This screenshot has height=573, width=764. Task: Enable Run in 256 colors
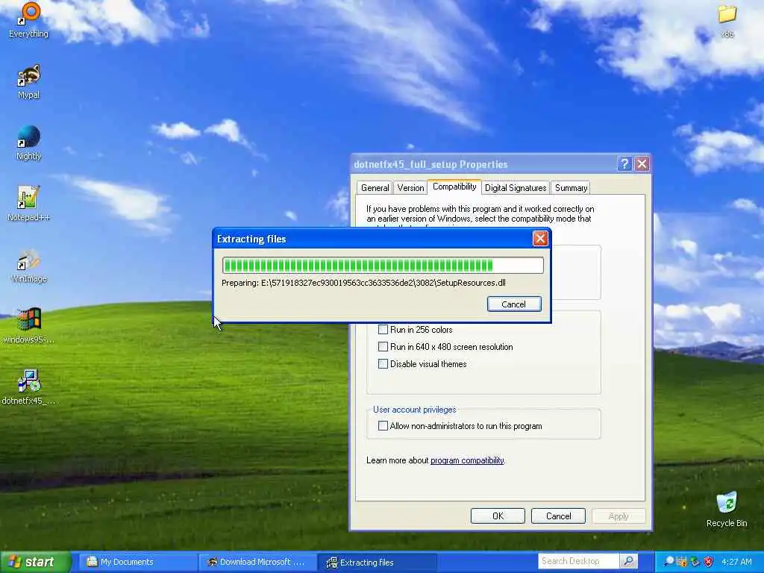[415, 330]
